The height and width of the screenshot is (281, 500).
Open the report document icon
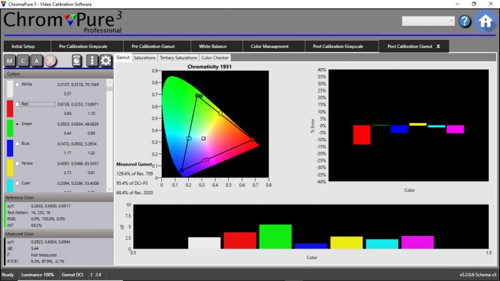pyautogui.click(x=77, y=61)
